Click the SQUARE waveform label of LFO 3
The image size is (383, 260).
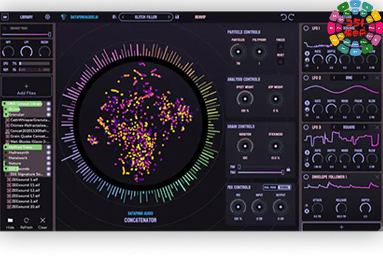coord(349,127)
